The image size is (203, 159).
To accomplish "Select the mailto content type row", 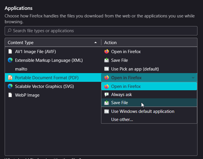I will pos(53,69).
